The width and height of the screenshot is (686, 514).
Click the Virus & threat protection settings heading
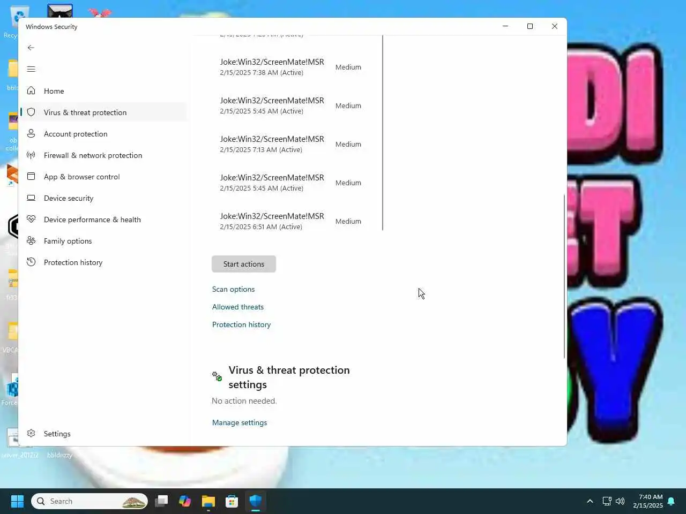(289, 377)
